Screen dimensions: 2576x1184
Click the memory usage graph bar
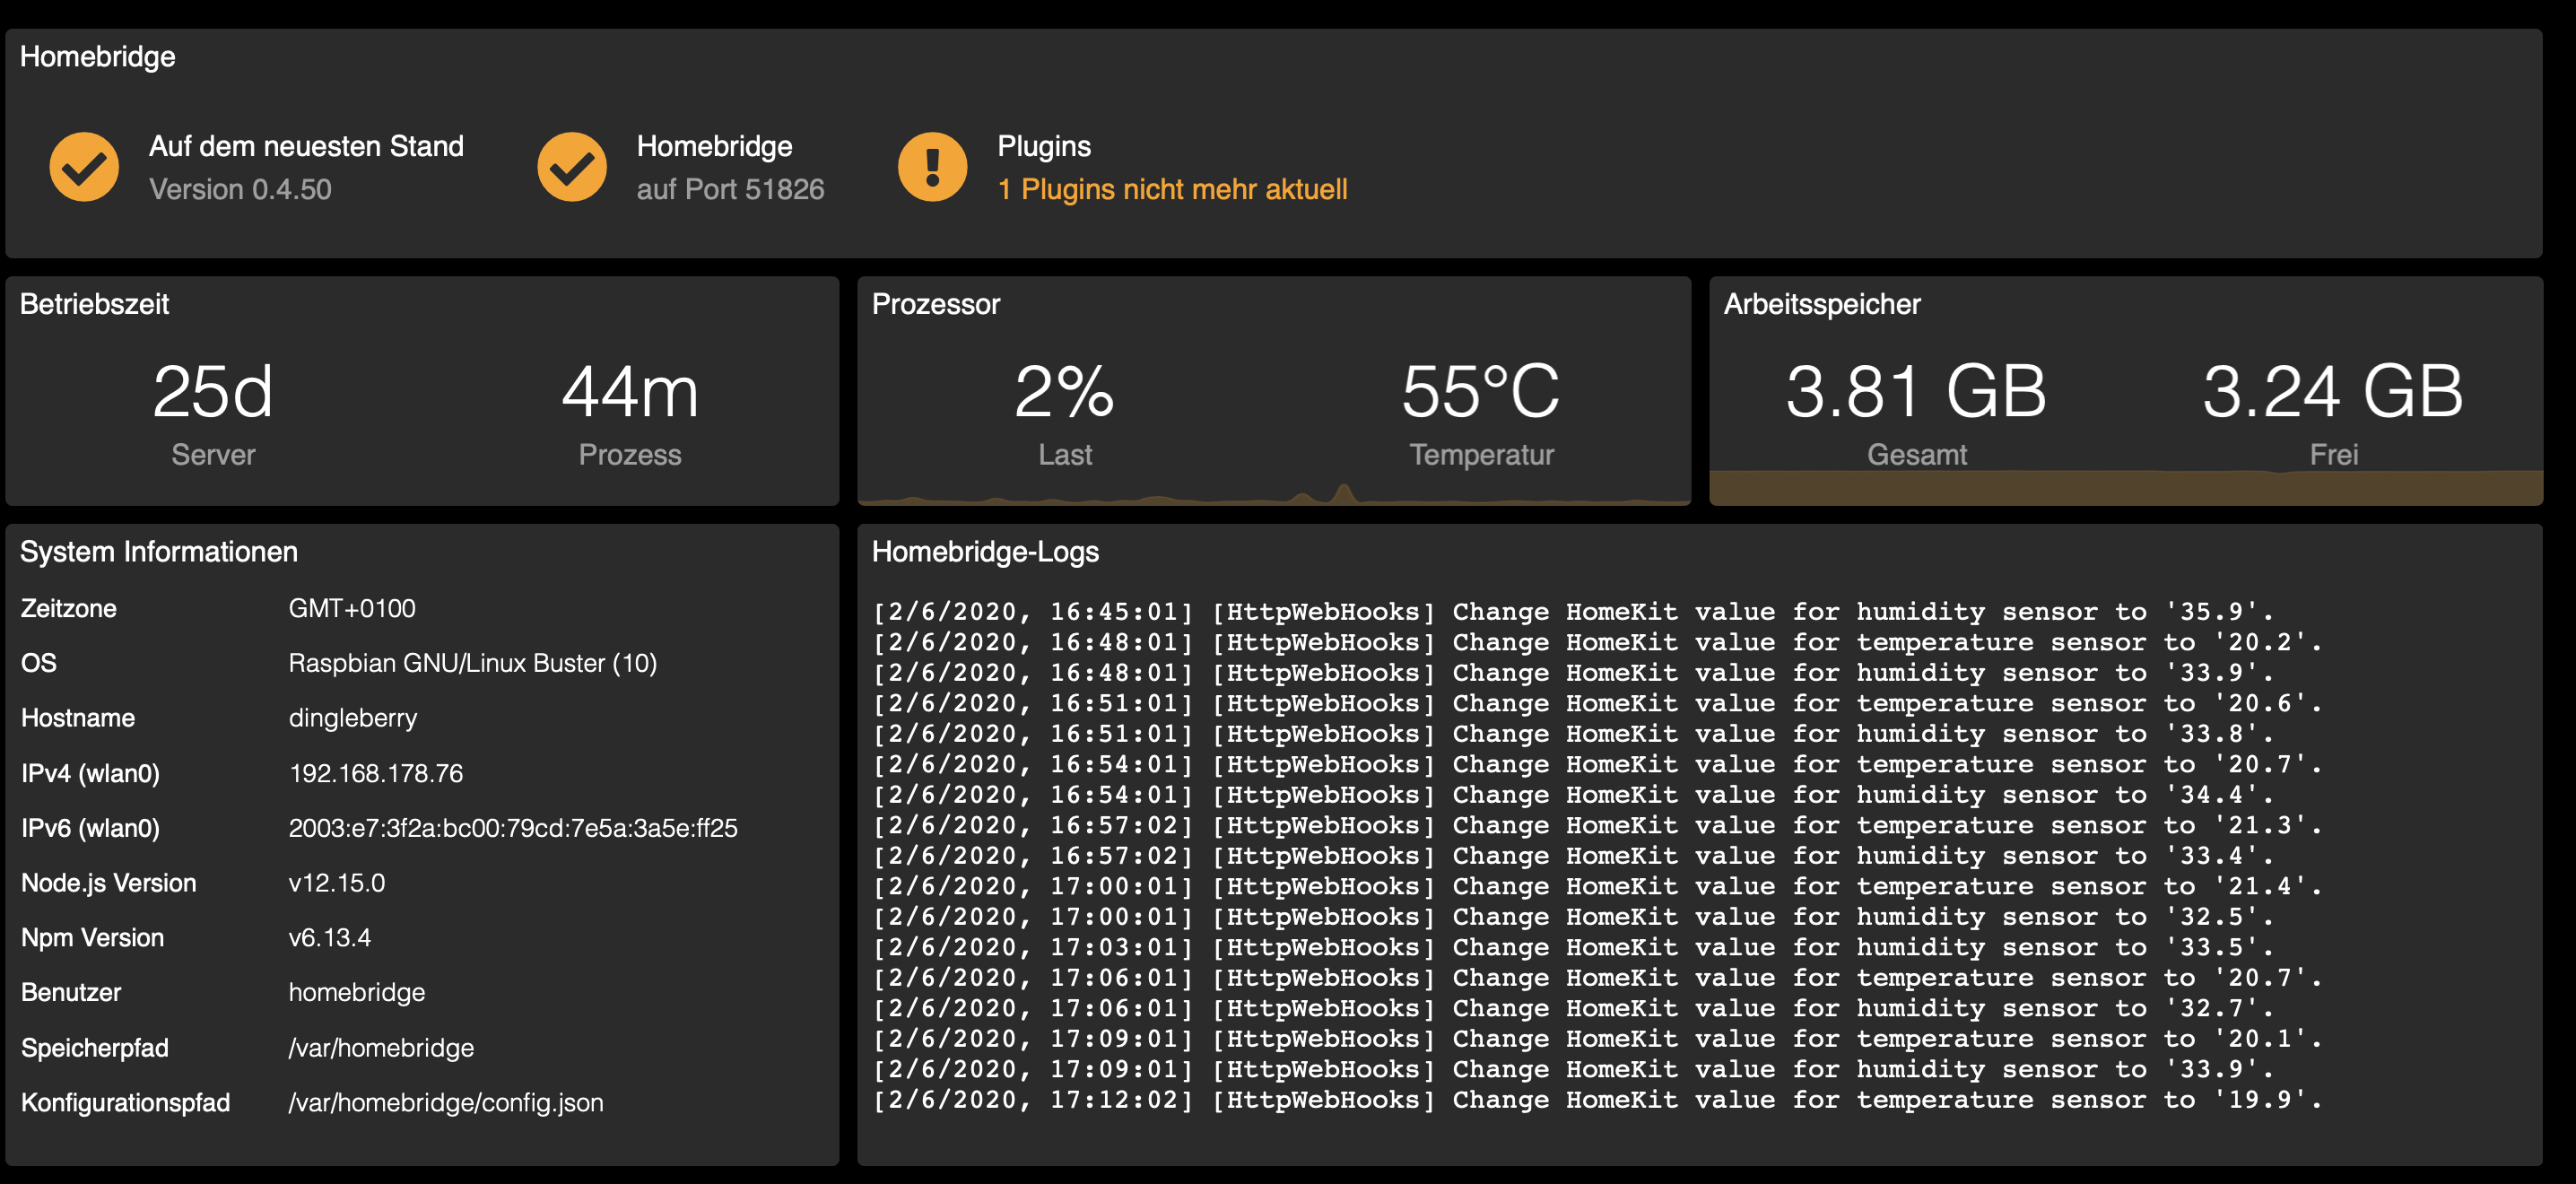[2125, 488]
